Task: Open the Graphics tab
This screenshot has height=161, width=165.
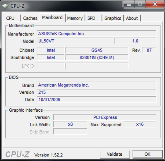Action: coord(113,18)
